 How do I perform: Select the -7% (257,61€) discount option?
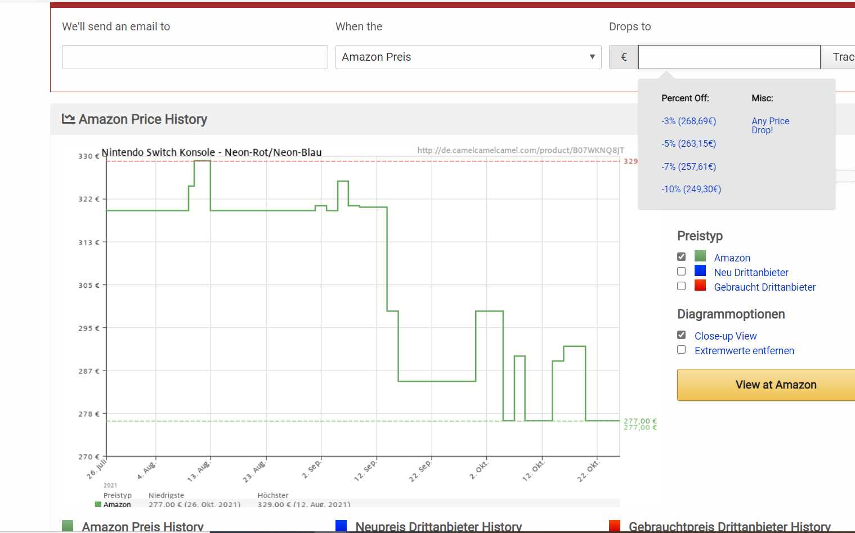coord(688,166)
